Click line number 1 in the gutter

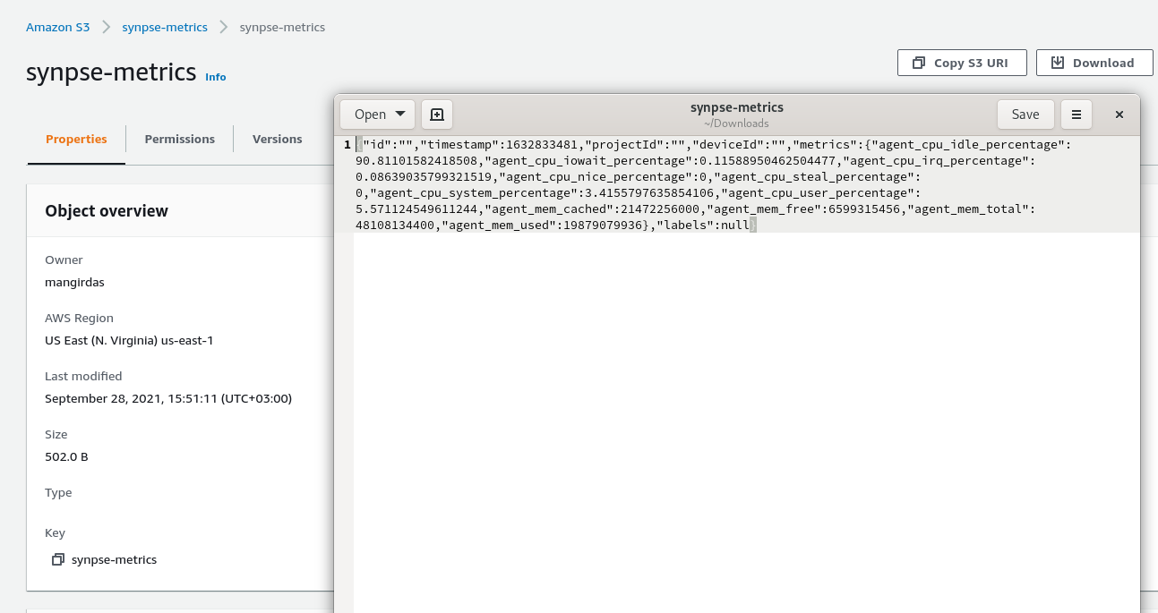pos(347,145)
